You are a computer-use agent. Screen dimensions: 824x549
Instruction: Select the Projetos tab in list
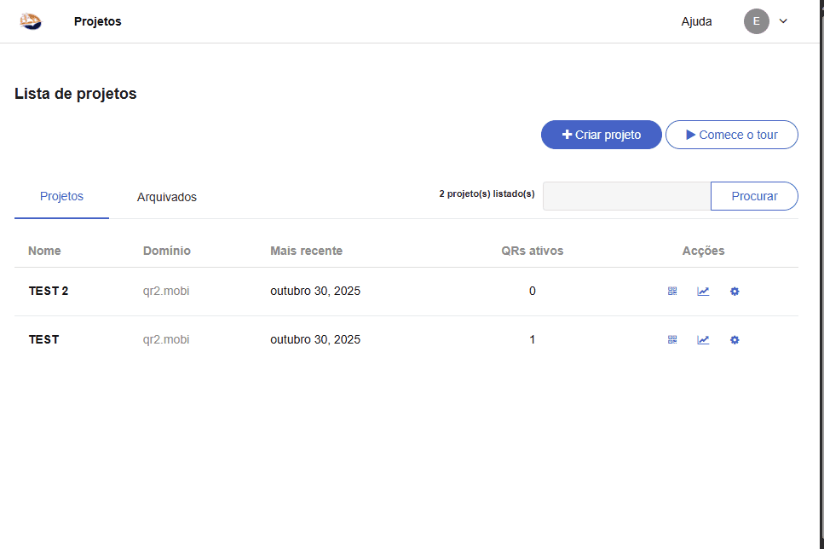(61, 196)
